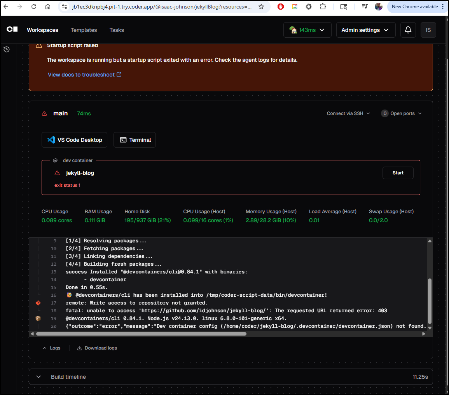This screenshot has width=449, height=395.
Task: Bookmark the page using the star icon
Action: pos(261,7)
